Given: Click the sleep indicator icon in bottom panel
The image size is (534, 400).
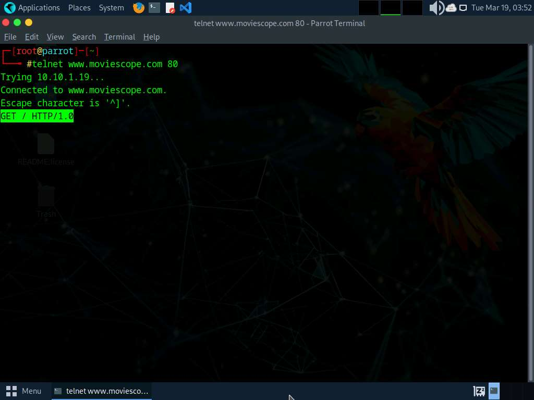Looking at the screenshot, I should pos(479,391).
